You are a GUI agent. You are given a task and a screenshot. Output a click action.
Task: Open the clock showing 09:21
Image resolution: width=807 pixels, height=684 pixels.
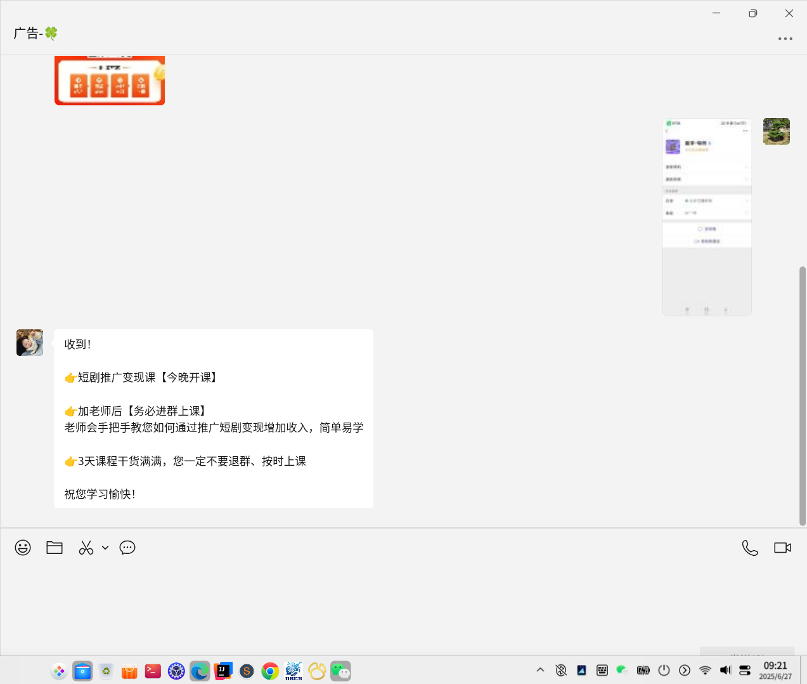click(x=775, y=670)
